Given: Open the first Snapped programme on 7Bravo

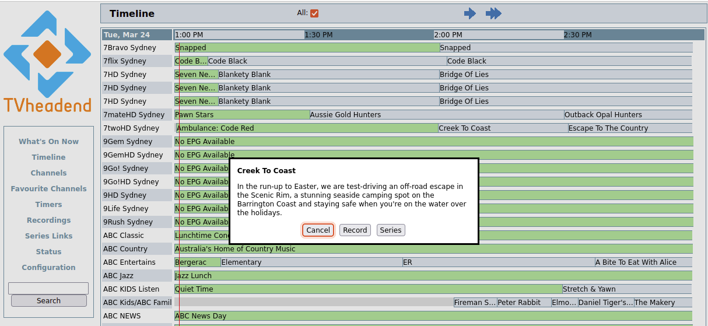Looking at the screenshot, I should coord(307,48).
